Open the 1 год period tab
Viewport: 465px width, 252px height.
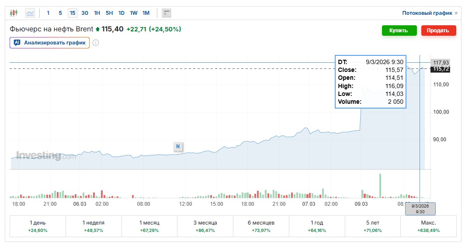[x=317, y=226]
